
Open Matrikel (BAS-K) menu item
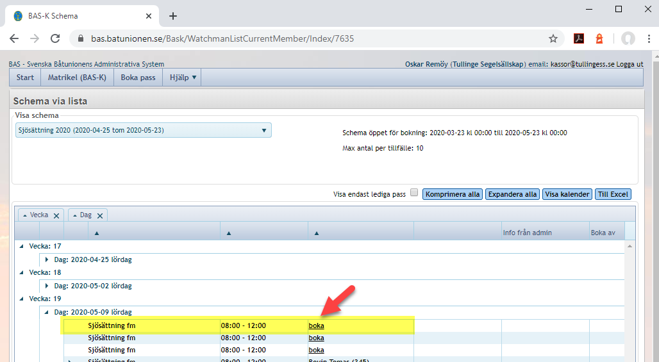[78, 78]
